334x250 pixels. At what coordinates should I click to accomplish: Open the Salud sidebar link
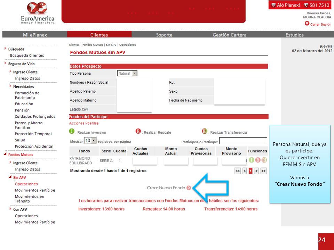(x=20, y=140)
